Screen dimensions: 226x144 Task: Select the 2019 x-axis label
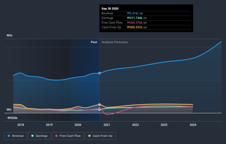pos(49,125)
